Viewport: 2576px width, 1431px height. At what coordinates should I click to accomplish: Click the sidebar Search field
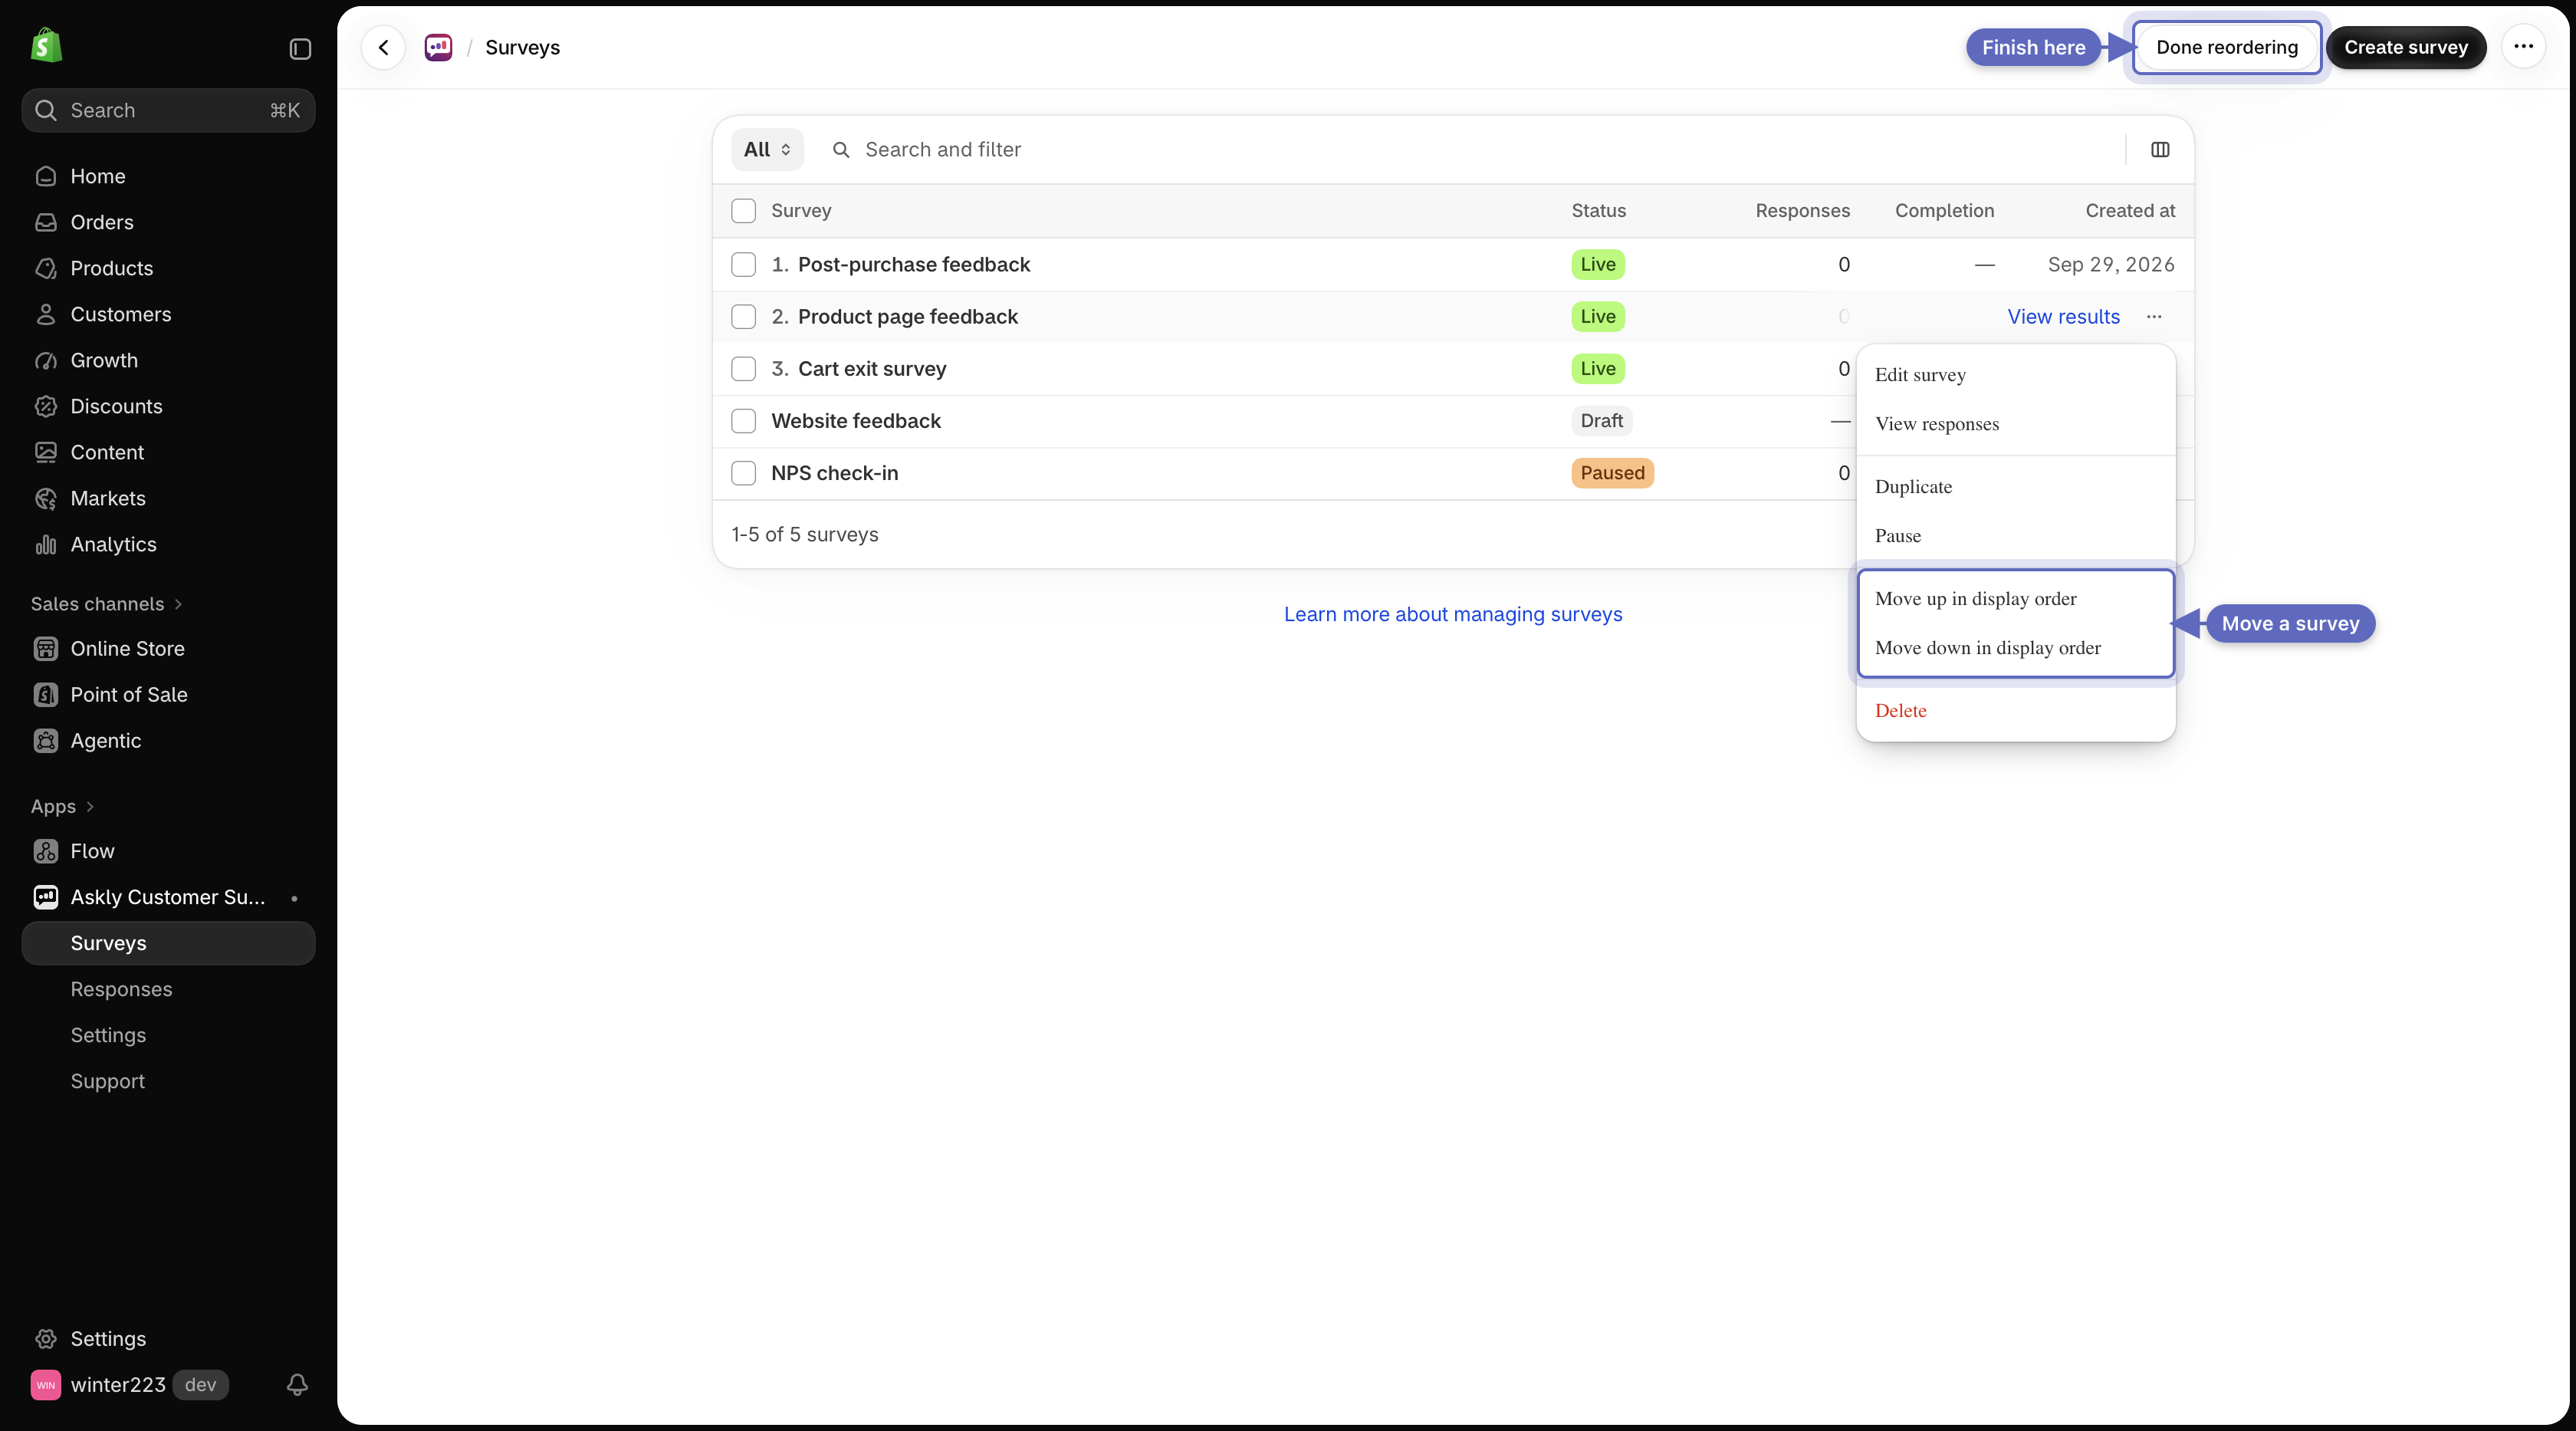coord(168,110)
